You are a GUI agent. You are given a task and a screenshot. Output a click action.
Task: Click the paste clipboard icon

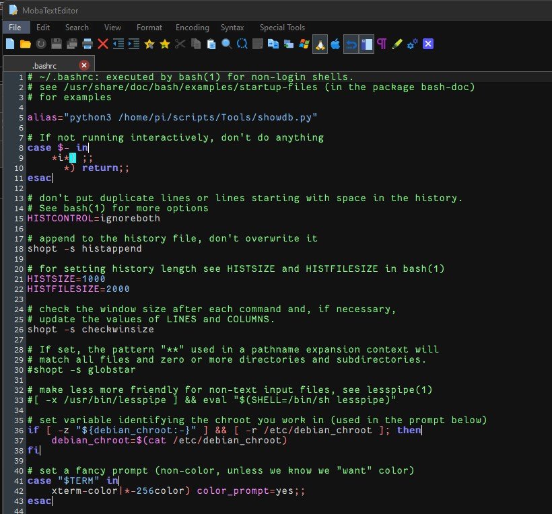coord(211,44)
